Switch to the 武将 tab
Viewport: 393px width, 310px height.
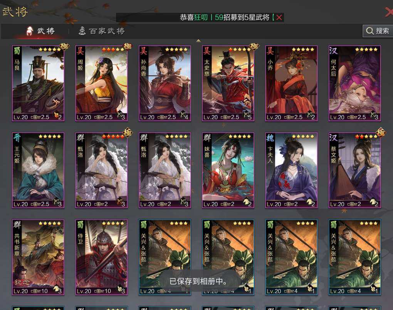tap(40, 31)
